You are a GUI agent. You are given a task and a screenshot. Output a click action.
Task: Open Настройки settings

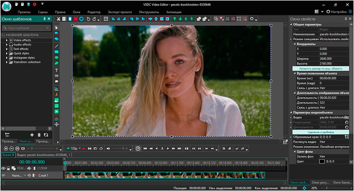(336, 12)
